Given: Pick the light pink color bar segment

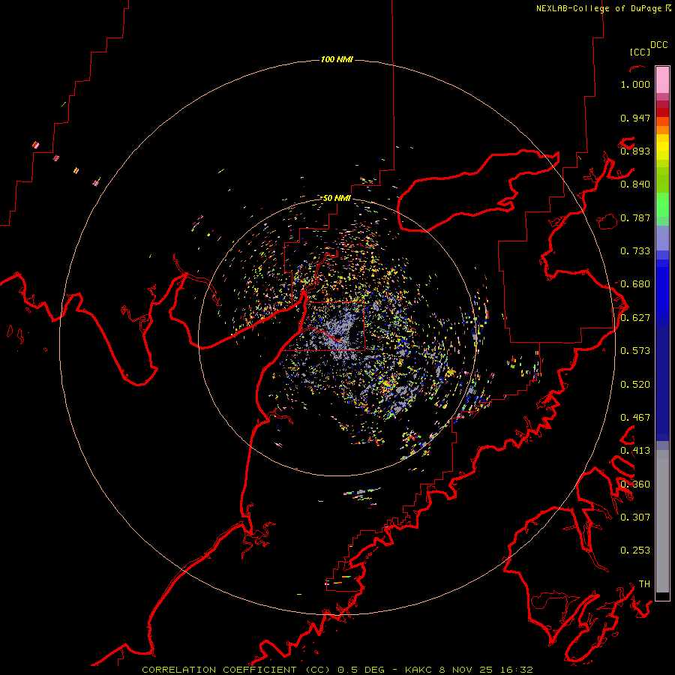Looking at the screenshot, I should pos(662,80).
